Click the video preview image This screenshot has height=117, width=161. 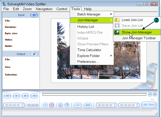(x=99, y=51)
